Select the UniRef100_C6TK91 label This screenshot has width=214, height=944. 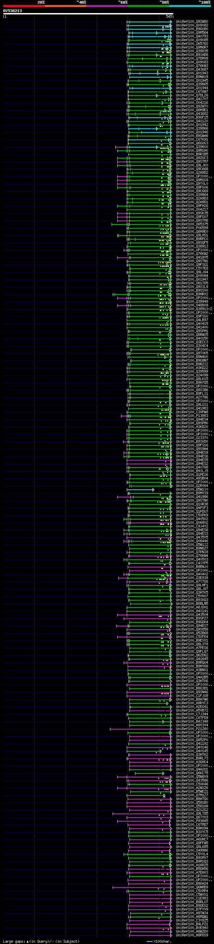(192, 140)
